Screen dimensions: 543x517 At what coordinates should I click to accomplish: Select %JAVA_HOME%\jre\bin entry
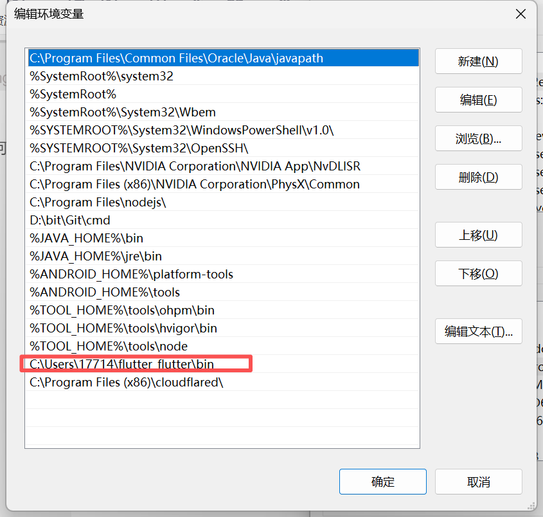tap(222, 256)
